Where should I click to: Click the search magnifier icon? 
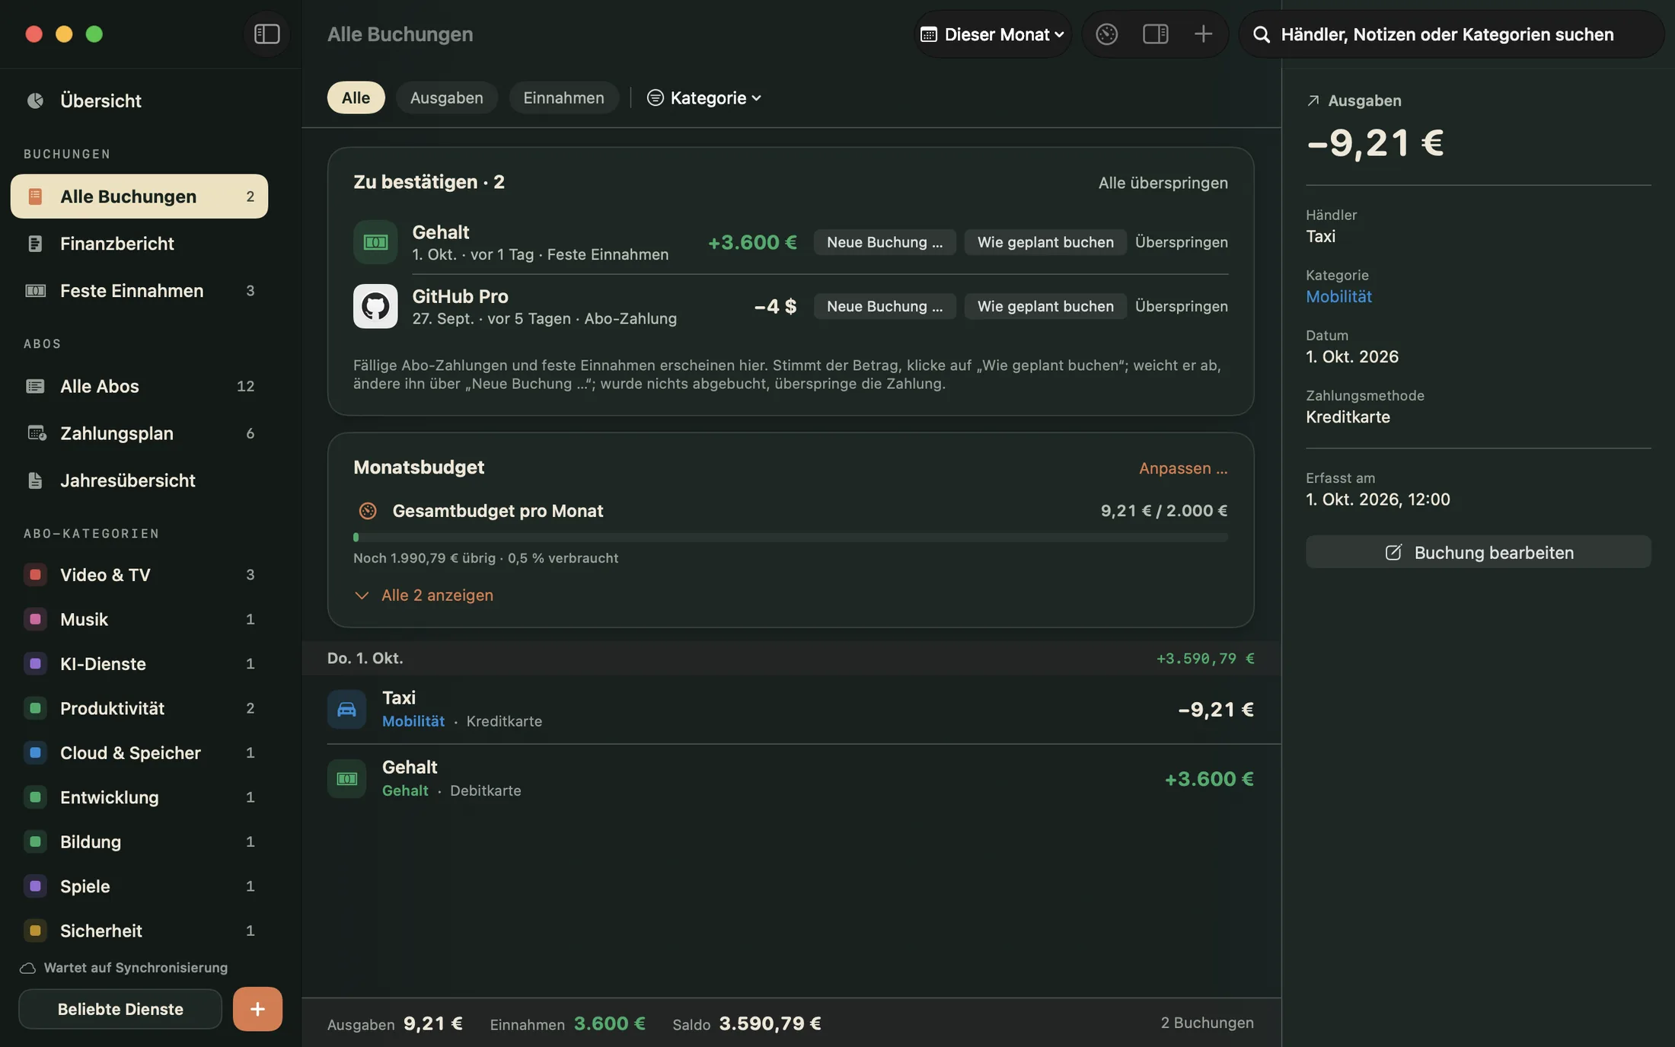1262,35
